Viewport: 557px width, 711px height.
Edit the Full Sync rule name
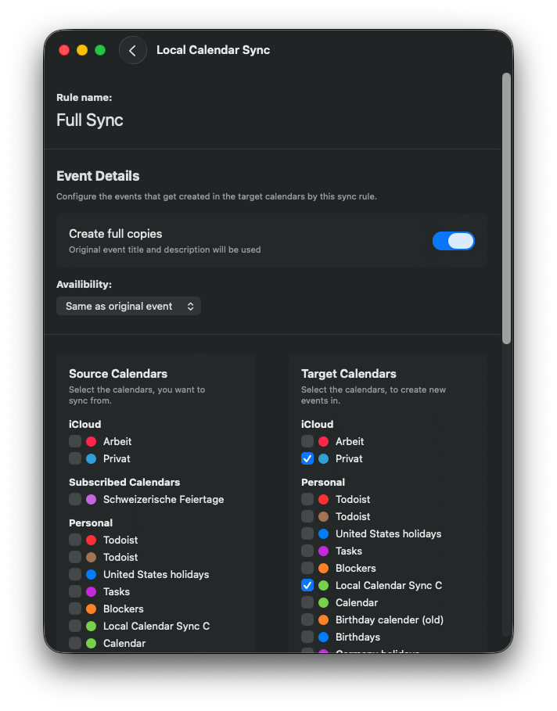click(x=89, y=120)
